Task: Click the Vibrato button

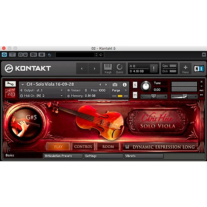Action: click(144, 156)
